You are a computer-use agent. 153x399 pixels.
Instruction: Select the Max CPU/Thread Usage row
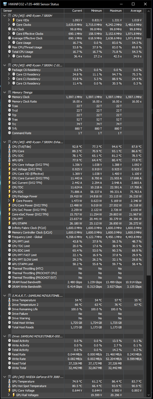click(x=72, y=47)
